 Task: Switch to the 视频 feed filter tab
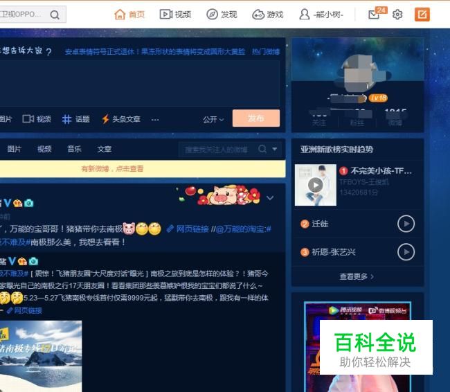[44, 149]
